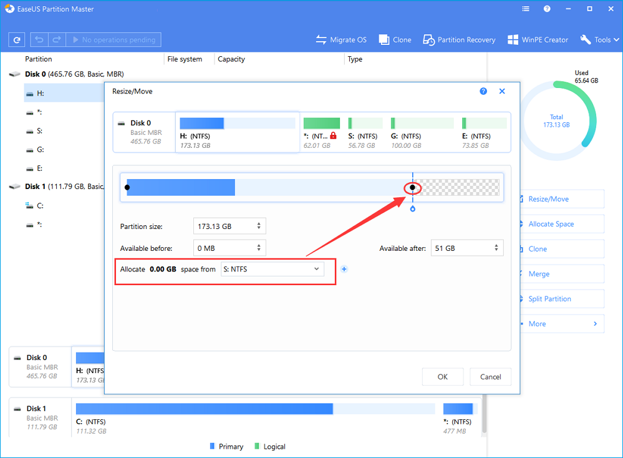The width and height of the screenshot is (623, 458).
Task: Open WinPE Creator
Action: point(513,40)
